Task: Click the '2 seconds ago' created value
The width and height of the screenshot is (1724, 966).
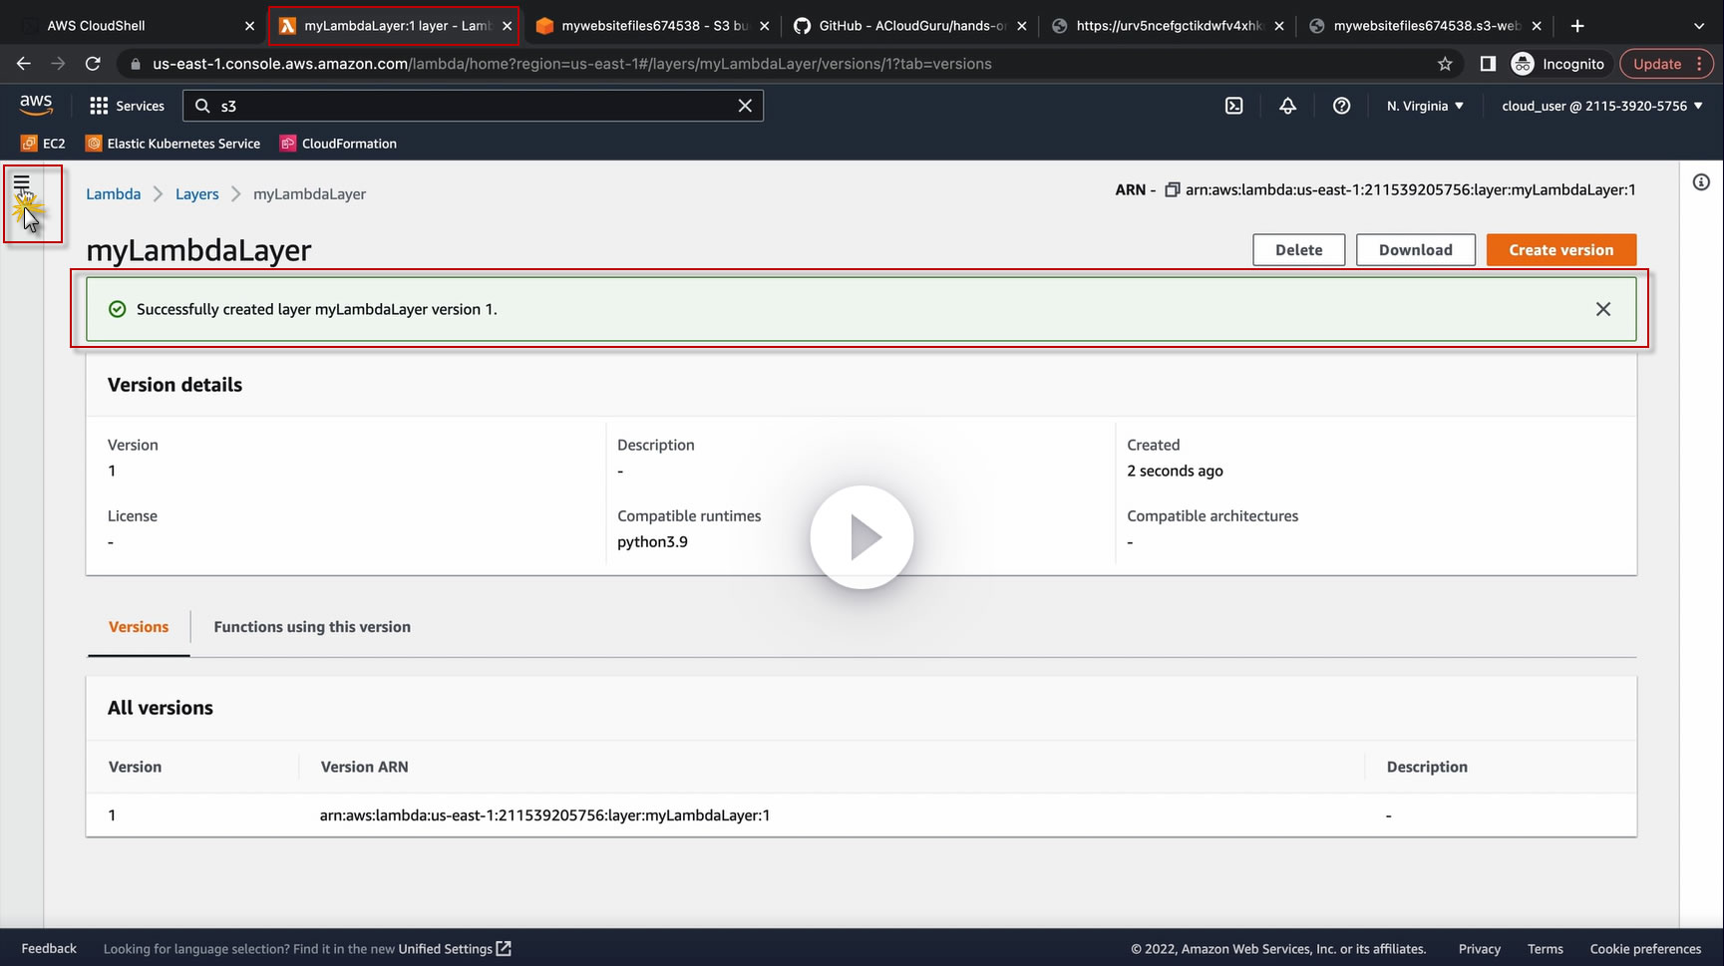Action: click(x=1175, y=471)
